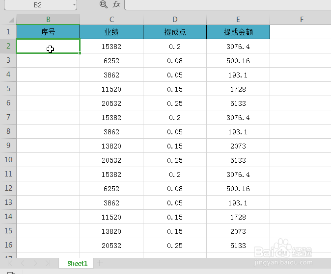Select cell D3 containing 0.08
331x274 pixels.
point(175,61)
